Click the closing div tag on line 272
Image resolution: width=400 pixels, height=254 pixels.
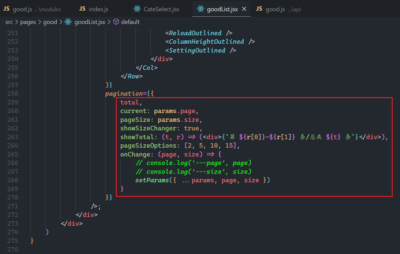coord(87,215)
